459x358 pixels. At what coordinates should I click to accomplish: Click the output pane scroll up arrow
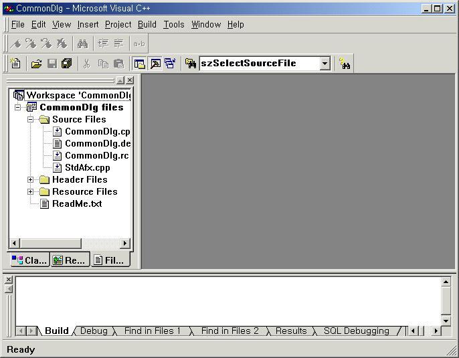pyautogui.click(x=446, y=282)
